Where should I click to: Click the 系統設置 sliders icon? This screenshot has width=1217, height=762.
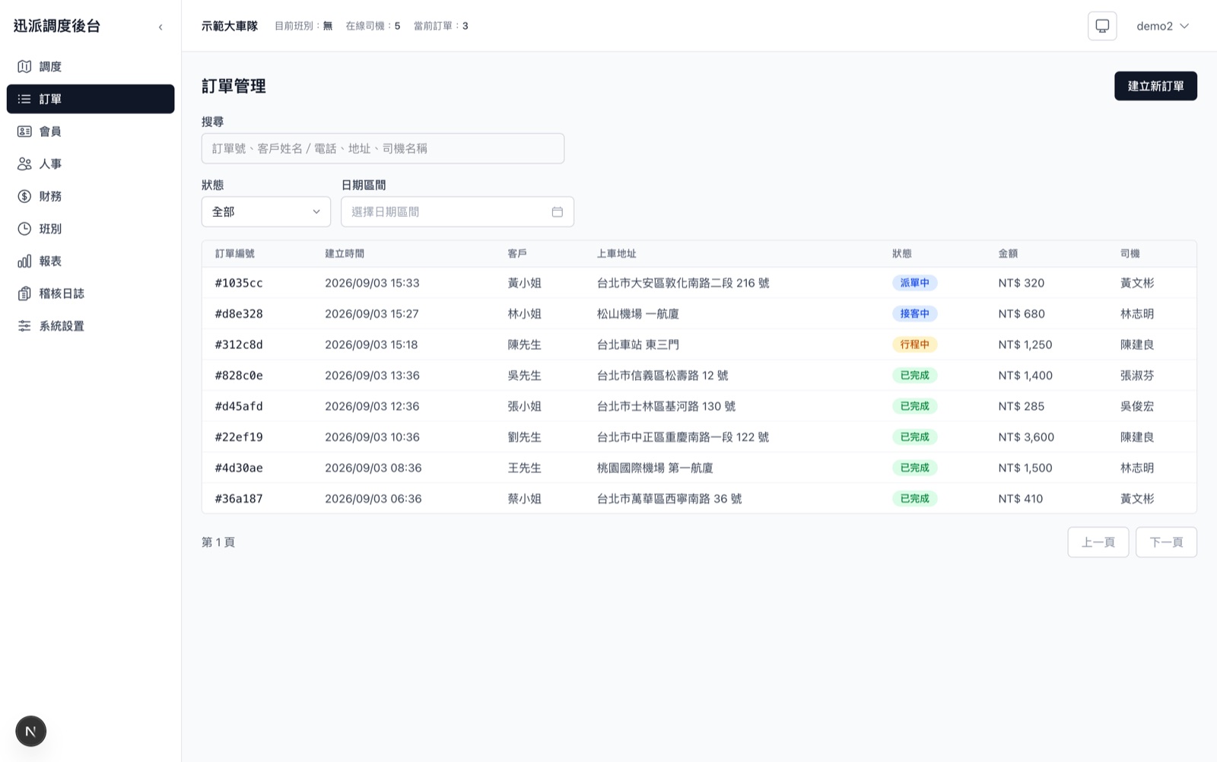tap(24, 326)
